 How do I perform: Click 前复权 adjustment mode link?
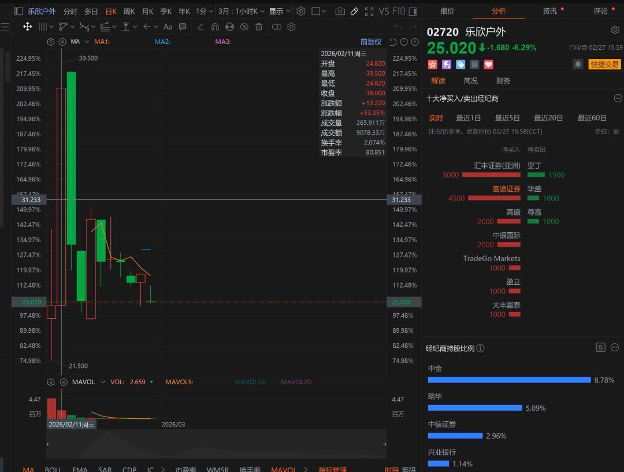pyautogui.click(x=371, y=42)
